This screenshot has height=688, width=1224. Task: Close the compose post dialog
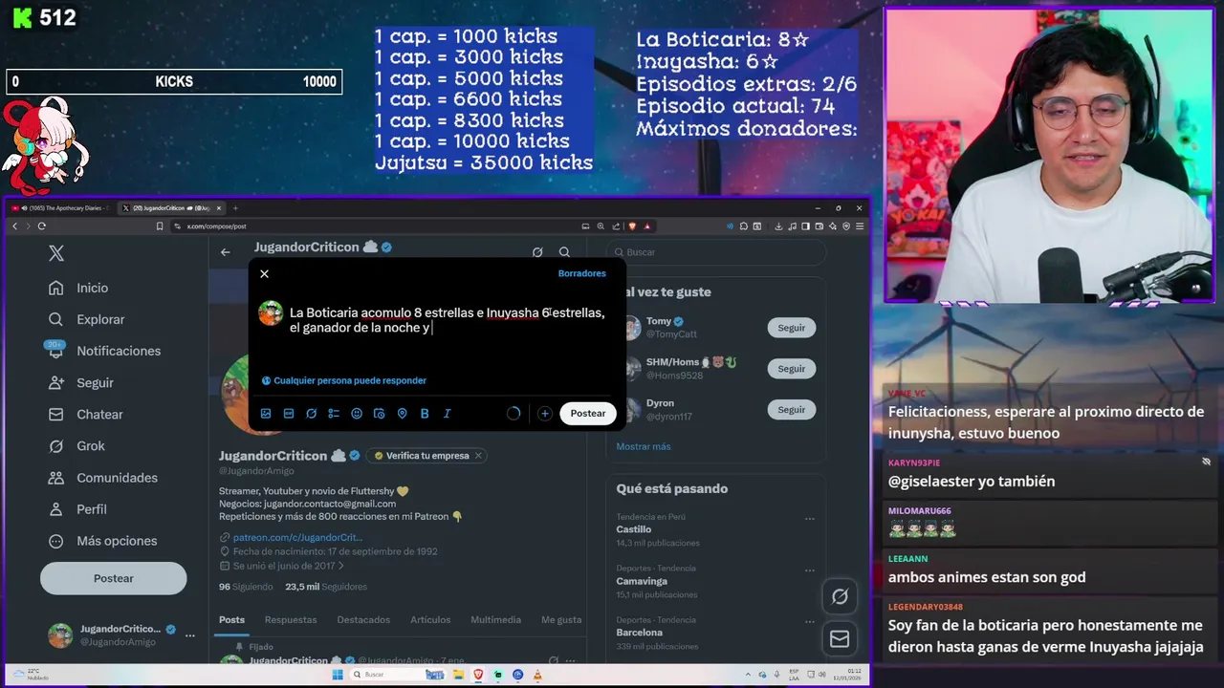(x=264, y=274)
